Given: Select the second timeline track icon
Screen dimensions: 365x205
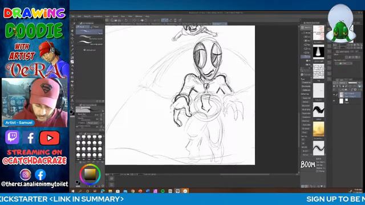Looking at the screenshot, I should [112, 184].
